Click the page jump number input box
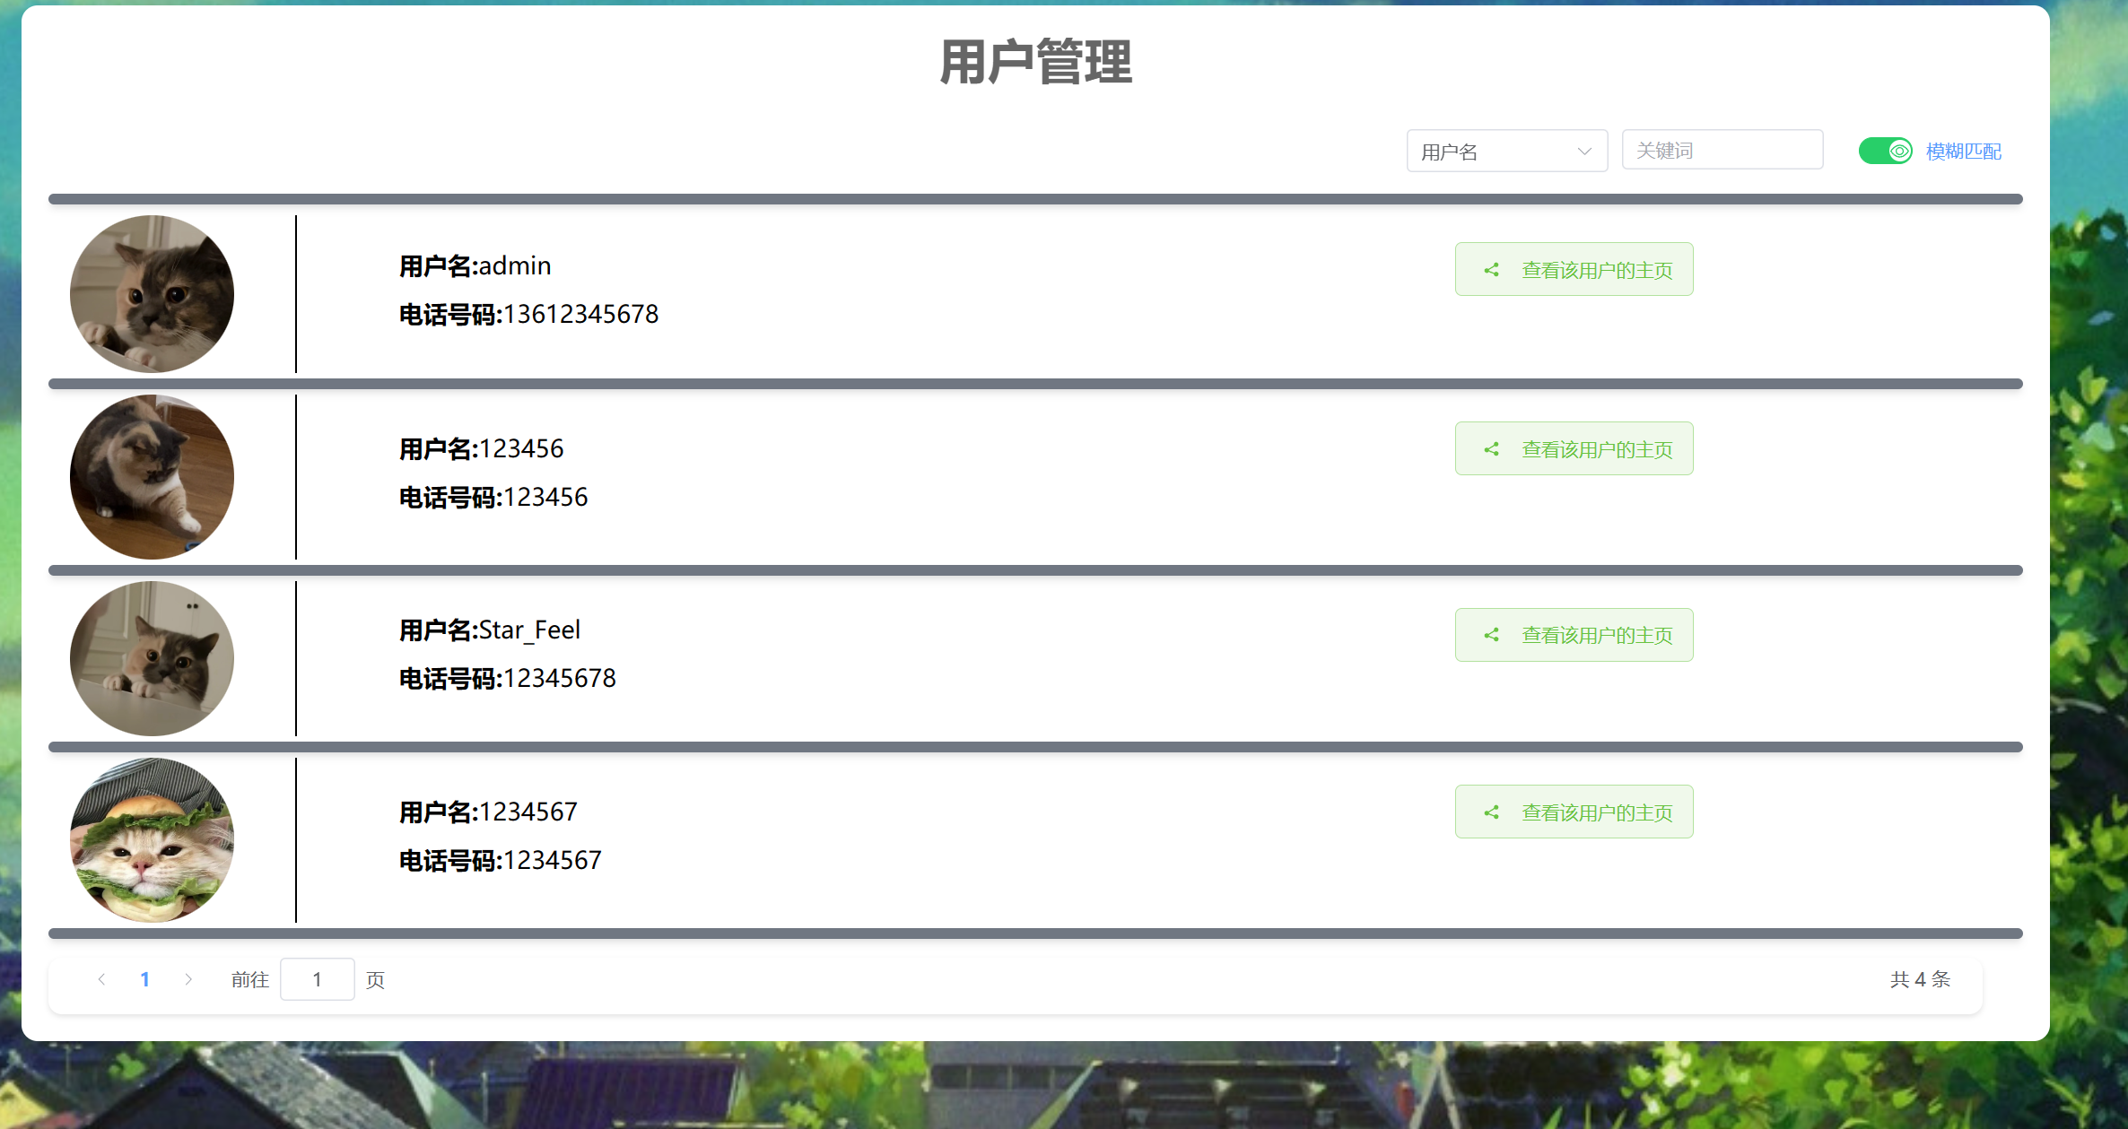This screenshot has width=2128, height=1129. point(317,979)
